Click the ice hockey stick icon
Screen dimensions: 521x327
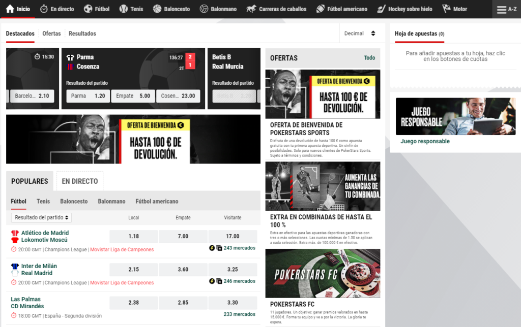pyautogui.click(x=382, y=9)
